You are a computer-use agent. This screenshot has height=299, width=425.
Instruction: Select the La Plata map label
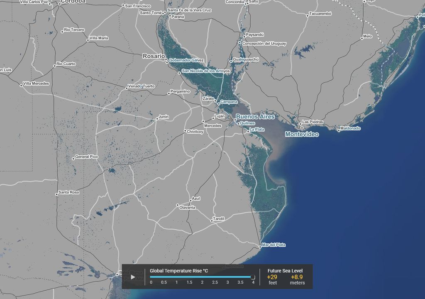[x=256, y=130]
